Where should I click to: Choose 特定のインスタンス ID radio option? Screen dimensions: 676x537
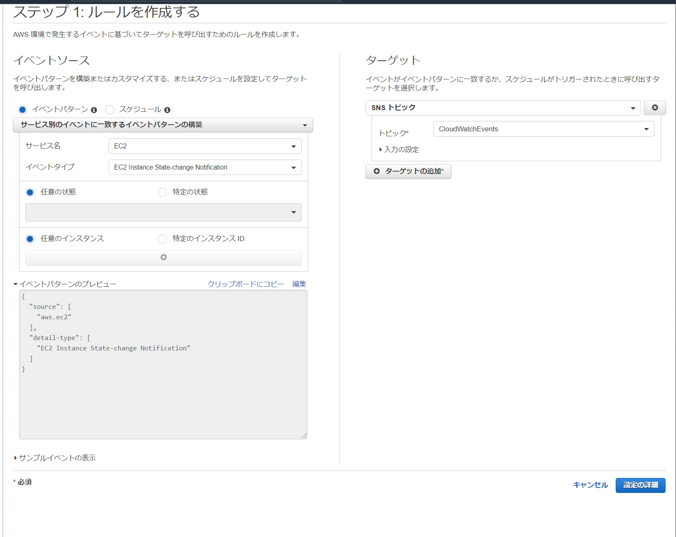[x=162, y=239]
